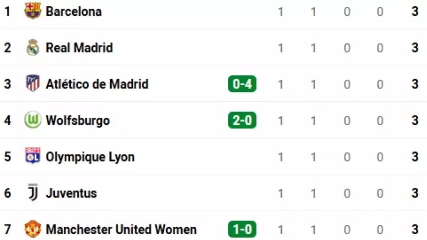Select the Barcelona team name

click(74, 11)
